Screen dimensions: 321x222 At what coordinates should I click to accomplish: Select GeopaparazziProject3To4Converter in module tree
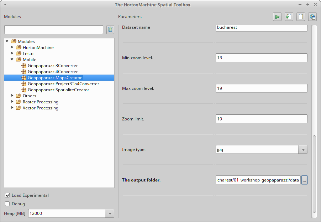[x=63, y=84]
